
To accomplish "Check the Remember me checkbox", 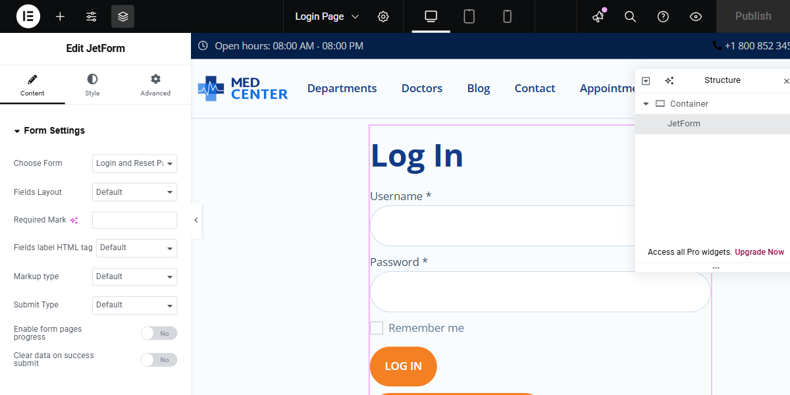I will [x=376, y=327].
